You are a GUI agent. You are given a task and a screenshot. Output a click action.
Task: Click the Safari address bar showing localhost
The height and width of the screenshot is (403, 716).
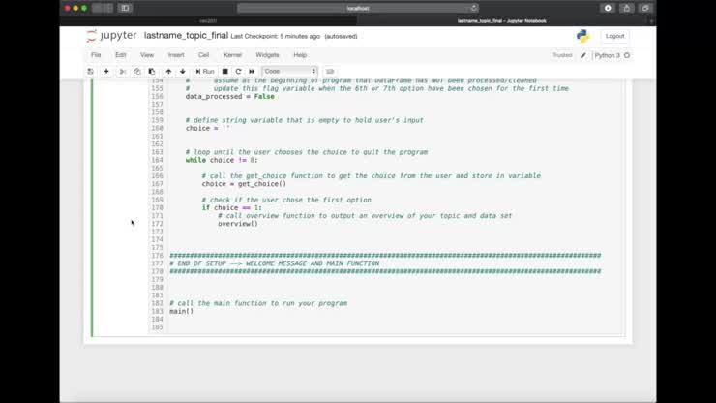(358, 8)
